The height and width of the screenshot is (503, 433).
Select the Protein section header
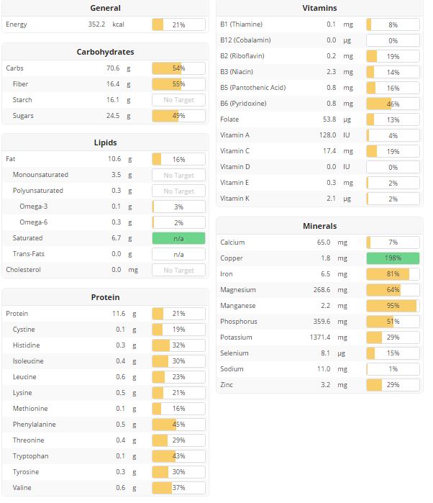click(x=105, y=297)
